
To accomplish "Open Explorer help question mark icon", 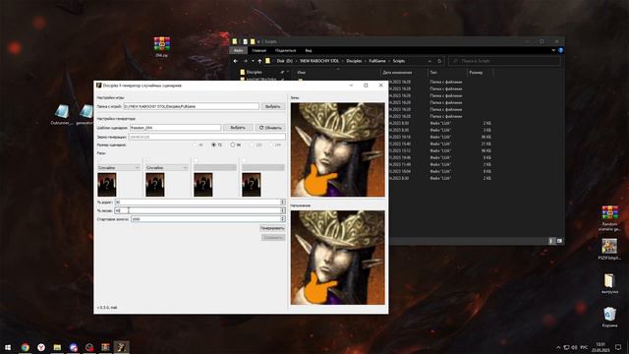I will coord(560,50).
